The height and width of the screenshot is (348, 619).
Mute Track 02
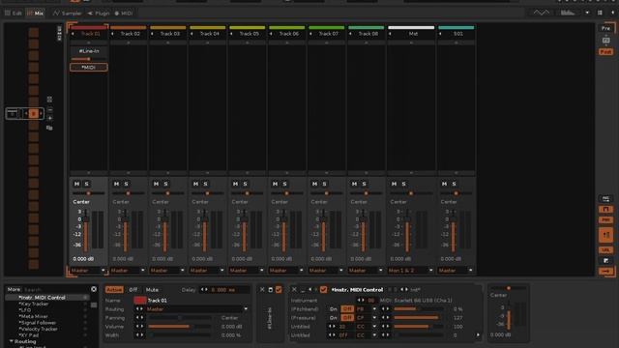click(x=116, y=184)
